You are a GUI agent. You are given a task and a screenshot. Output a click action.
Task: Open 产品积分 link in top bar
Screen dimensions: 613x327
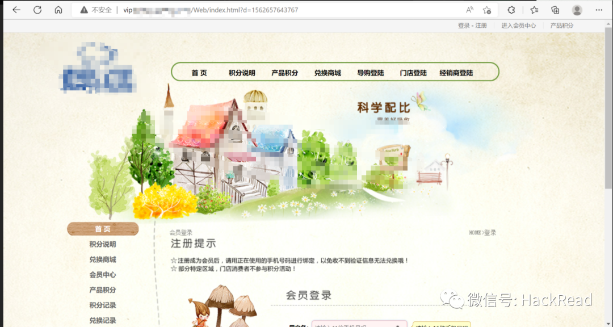pos(562,26)
